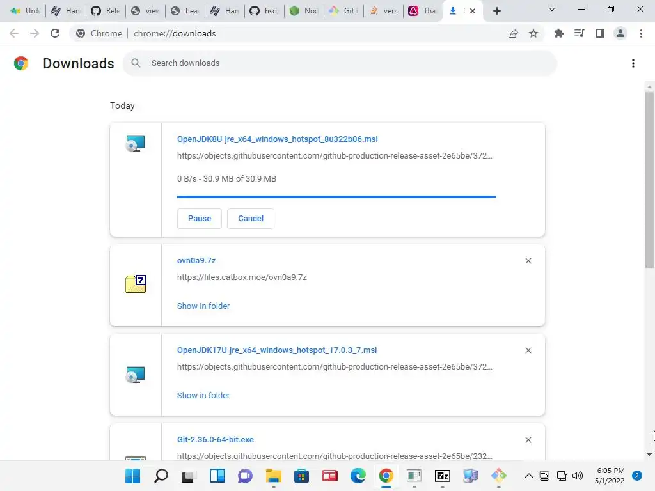Open the volume control in tray

pyautogui.click(x=578, y=476)
